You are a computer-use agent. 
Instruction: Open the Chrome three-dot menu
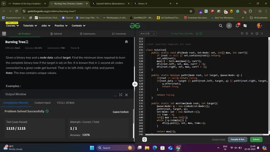266,11
